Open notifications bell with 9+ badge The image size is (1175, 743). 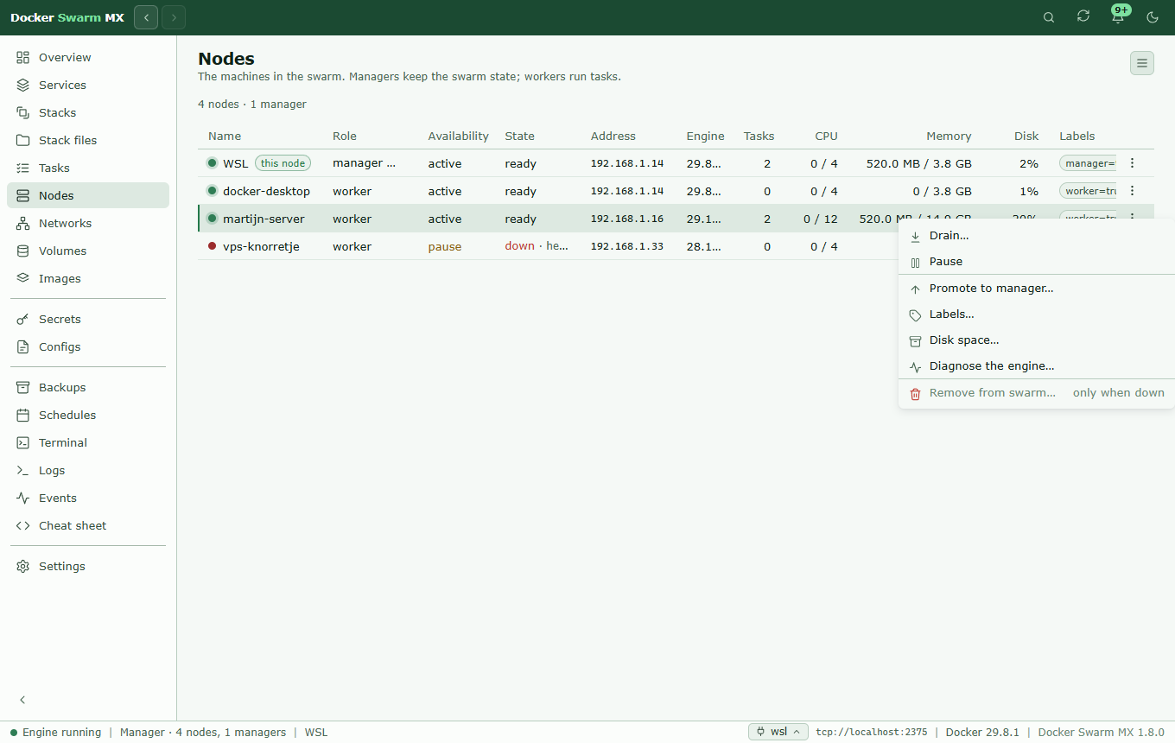coord(1118,16)
